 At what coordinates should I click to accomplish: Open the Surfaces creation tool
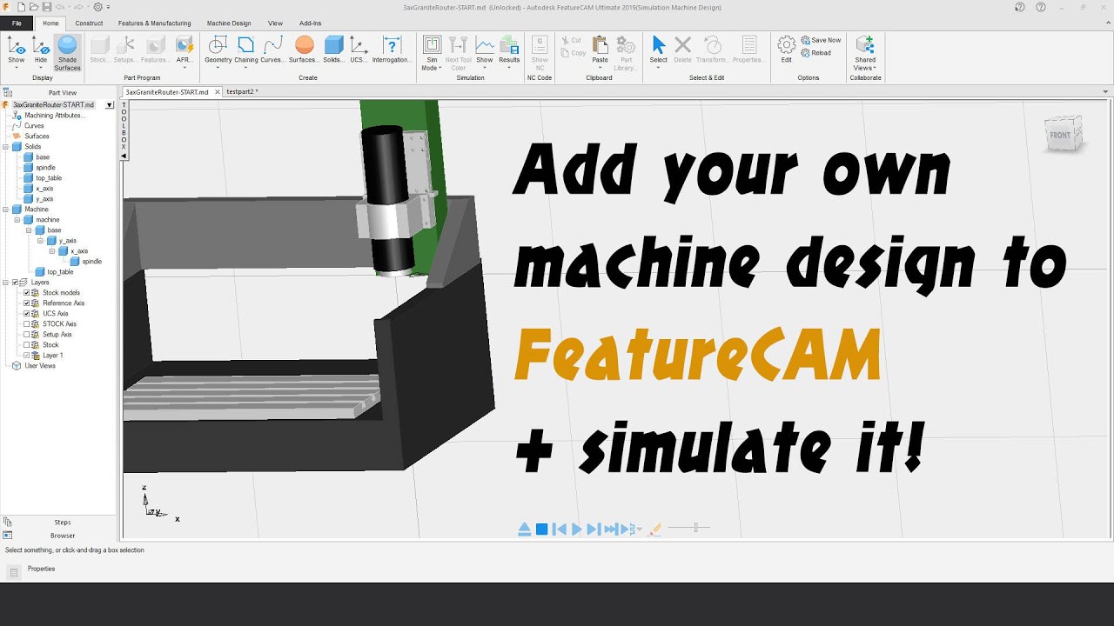pyautogui.click(x=304, y=50)
